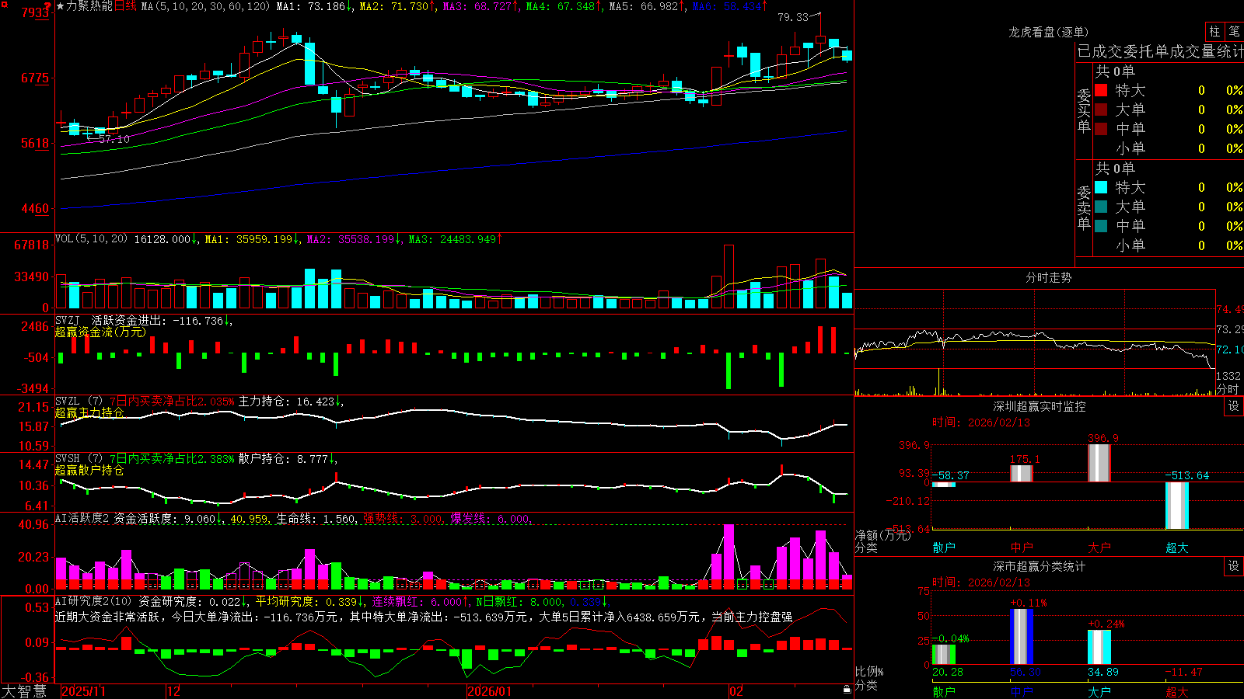Open 设 settings for 深圳超赢实时监控
This screenshot has height=699, width=1244.
pyautogui.click(x=1234, y=406)
